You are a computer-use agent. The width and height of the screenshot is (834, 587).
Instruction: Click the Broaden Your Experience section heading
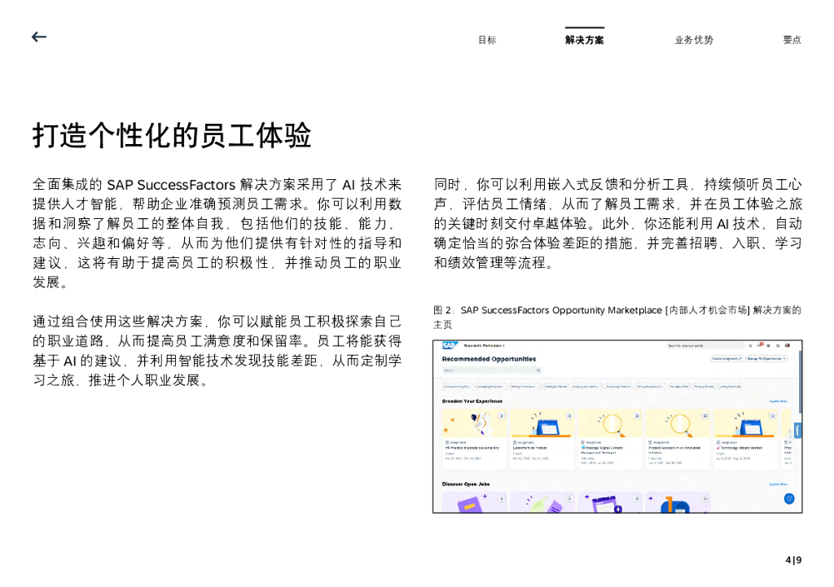(x=472, y=401)
